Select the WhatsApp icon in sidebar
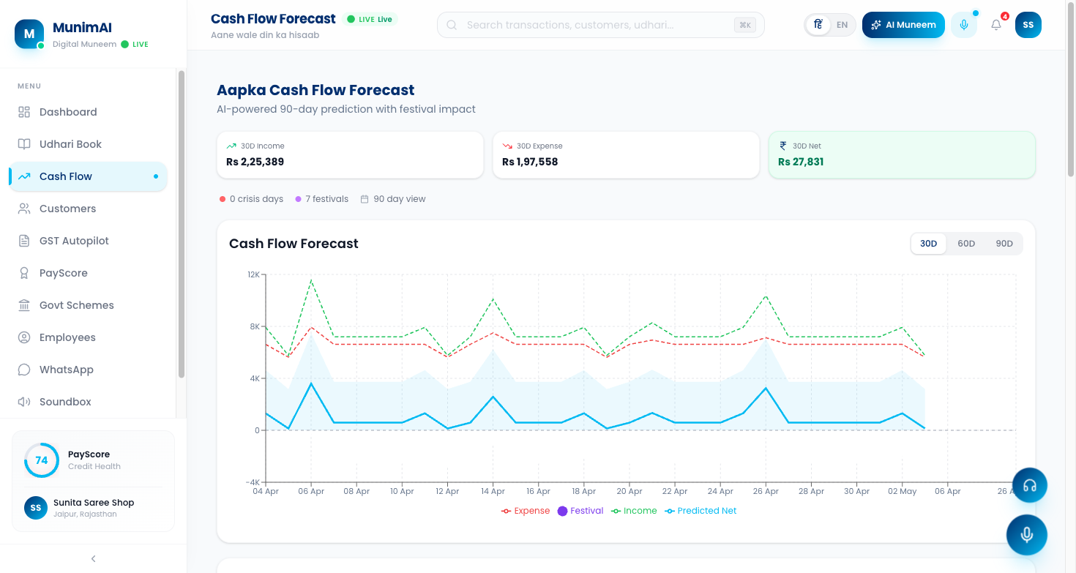 [25, 369]
